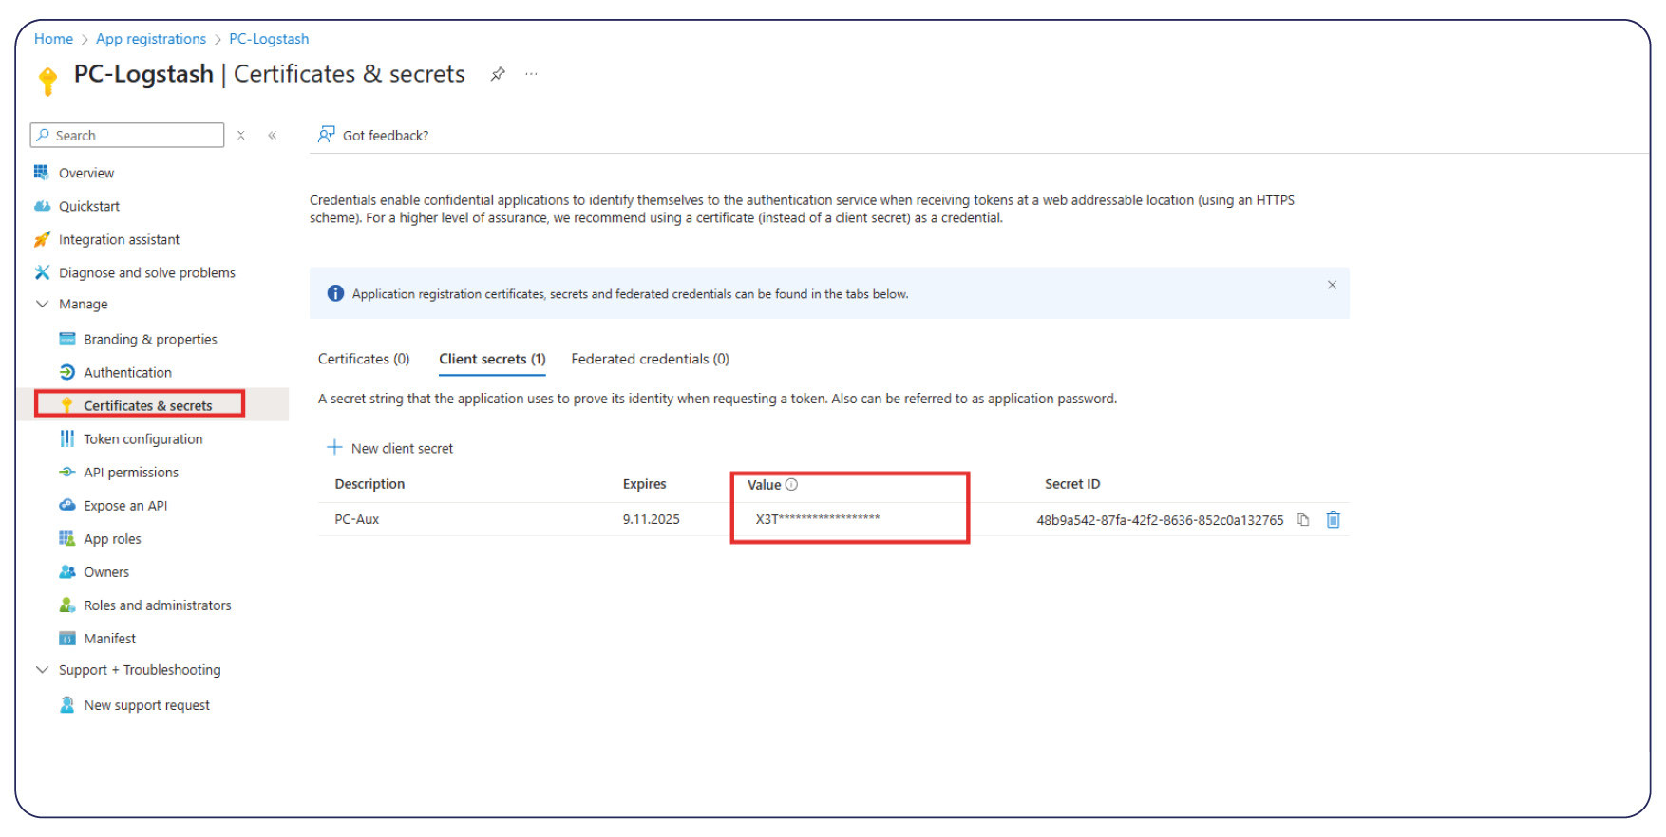
Task: Click the Owners people icon
Action: 67,571
